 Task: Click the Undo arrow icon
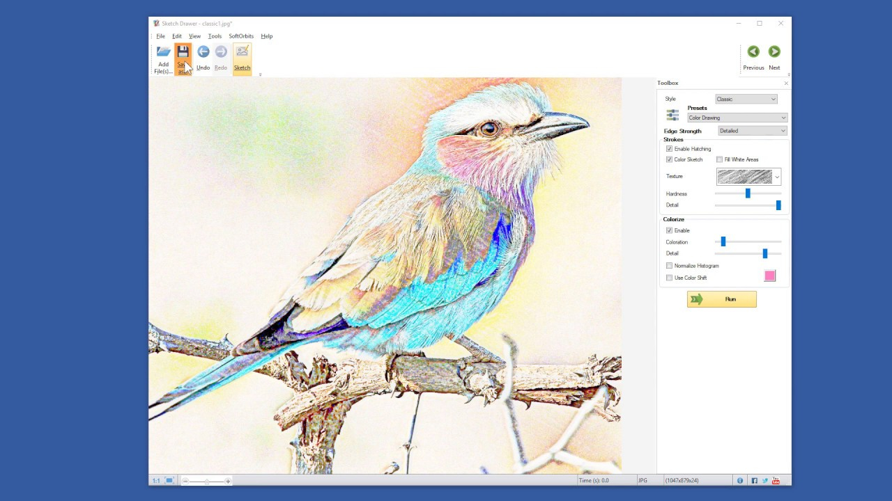203,51
